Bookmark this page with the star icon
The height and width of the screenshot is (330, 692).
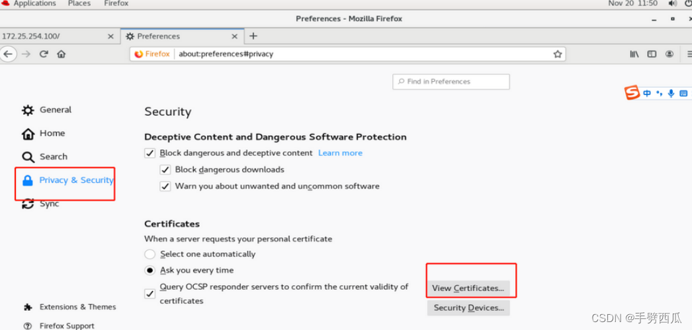pos(558,54)
